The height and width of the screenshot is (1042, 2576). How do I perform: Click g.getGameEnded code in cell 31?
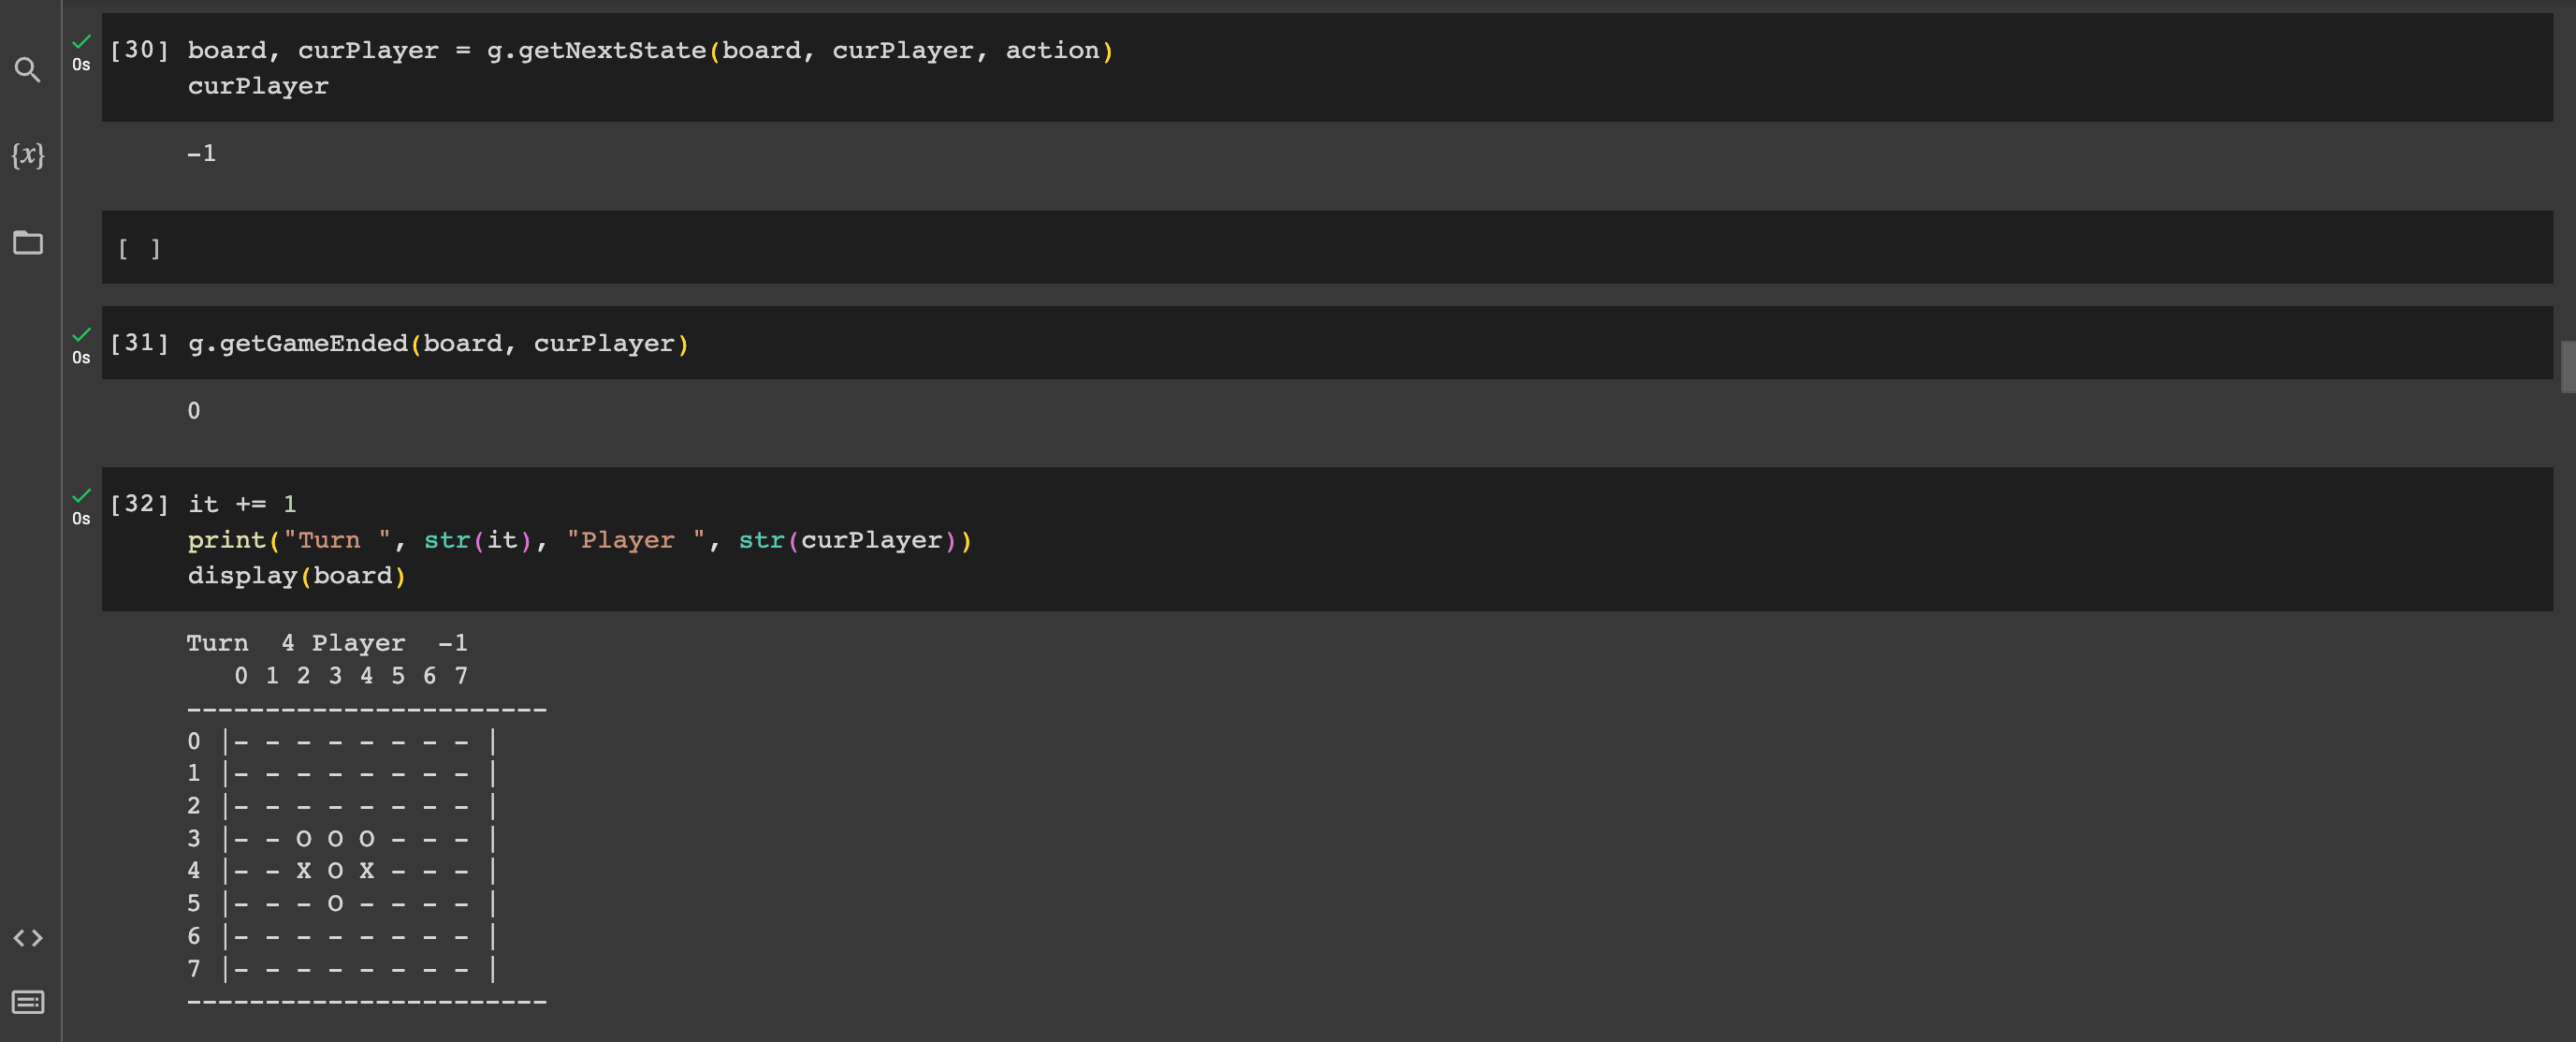(x=438, y=344)
